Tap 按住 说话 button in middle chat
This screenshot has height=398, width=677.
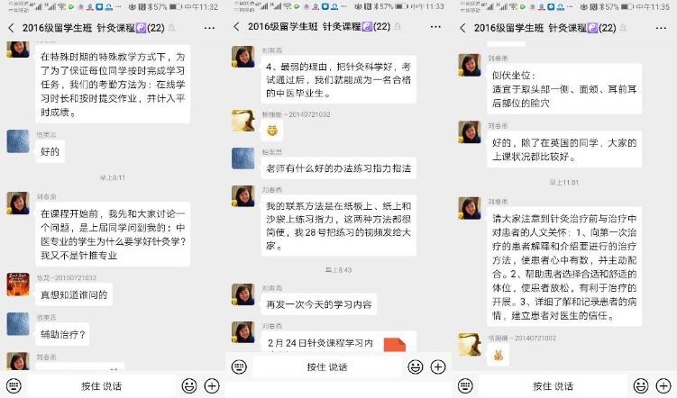coord(327,367)
